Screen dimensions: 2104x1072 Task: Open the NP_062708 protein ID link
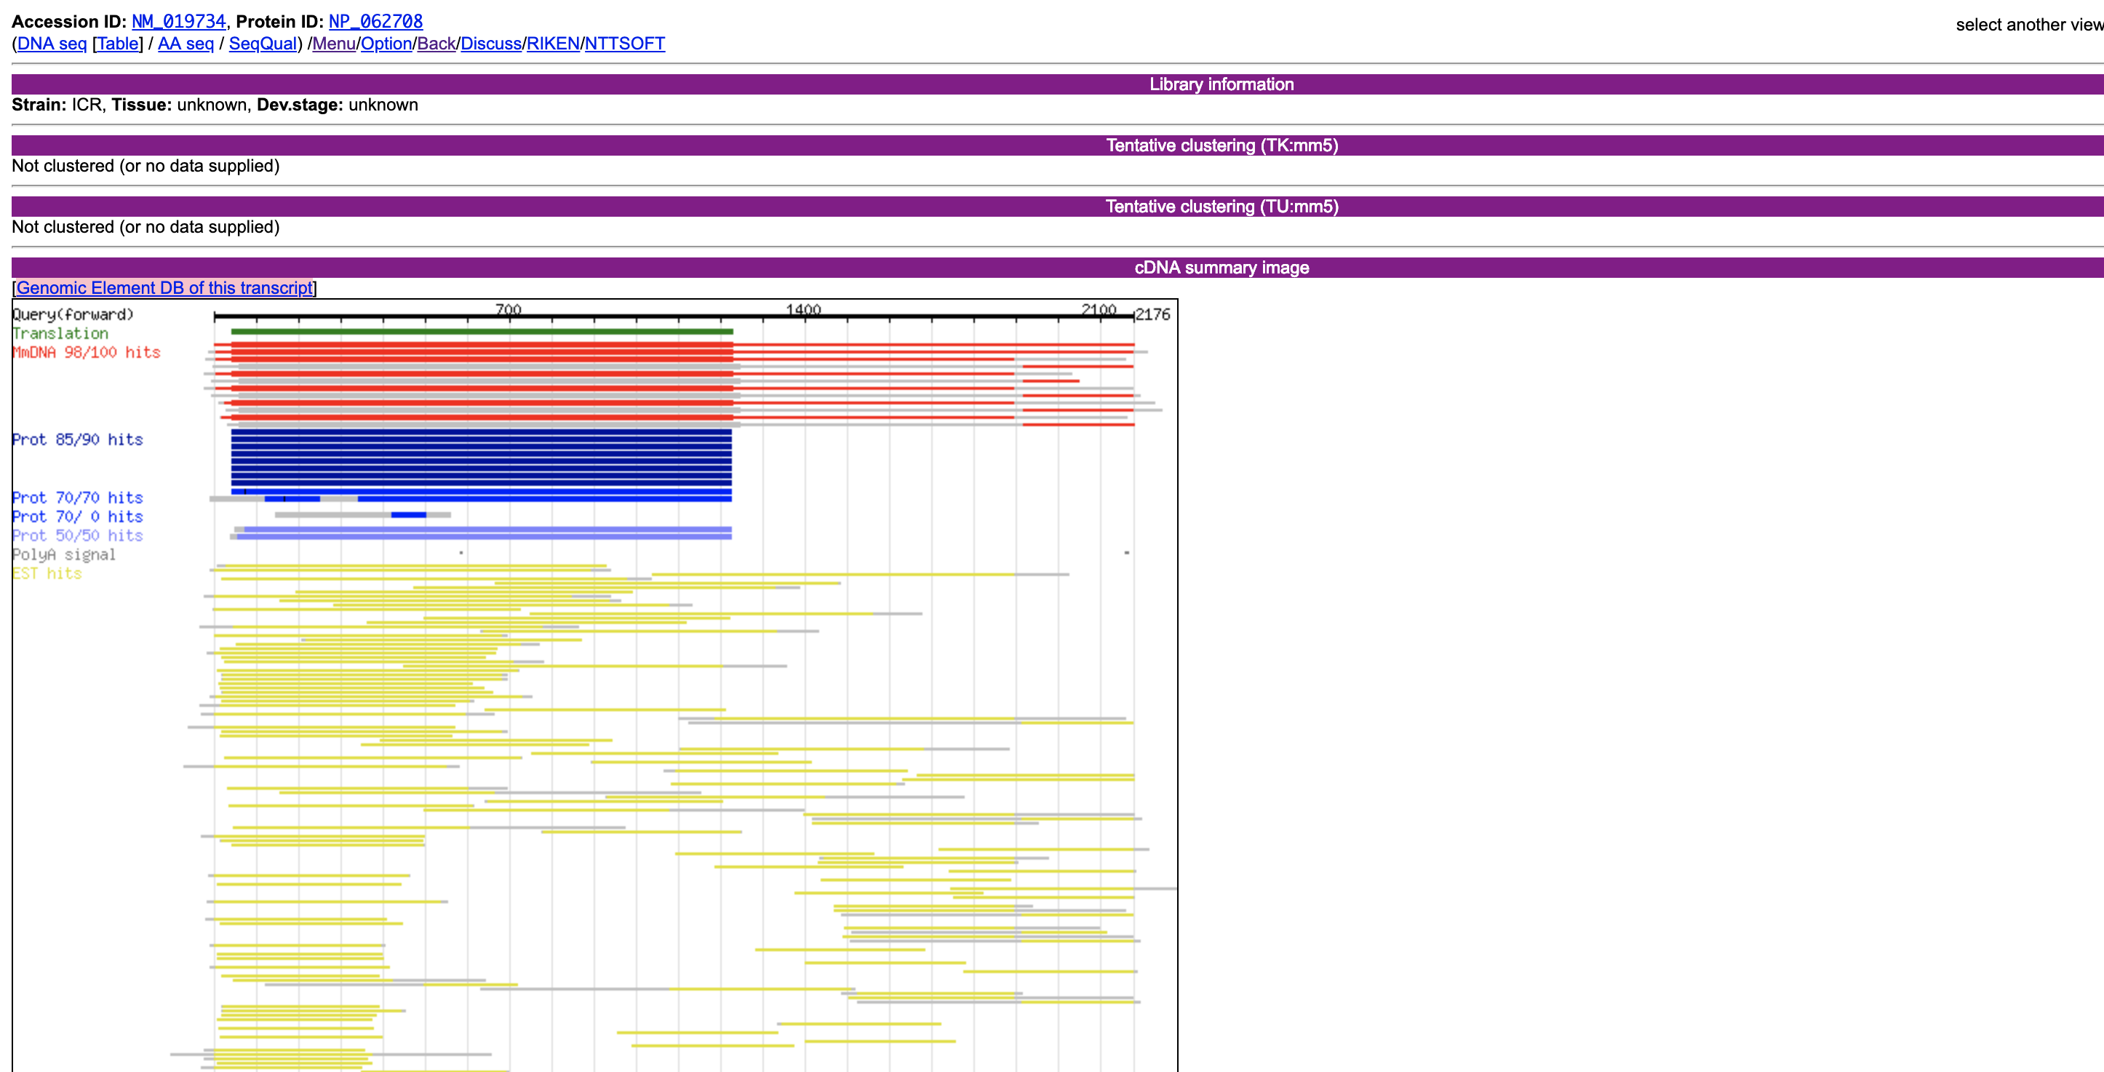click(x=375, y=21)
